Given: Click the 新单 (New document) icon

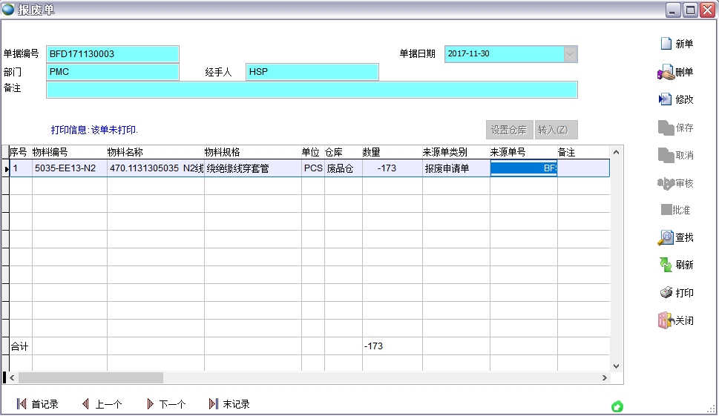Looking at the screenshot, I should tap(666, 44).
